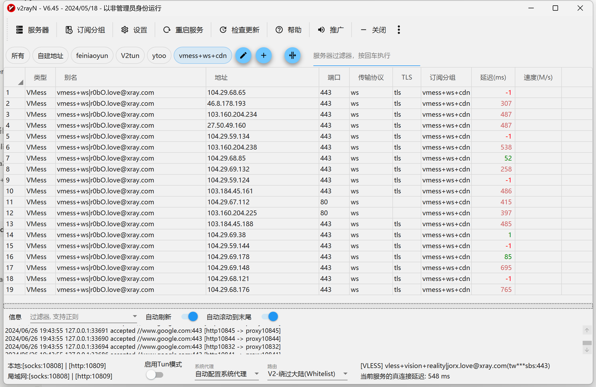Click the 重启服务 restart service button

(x=183, y=30)
